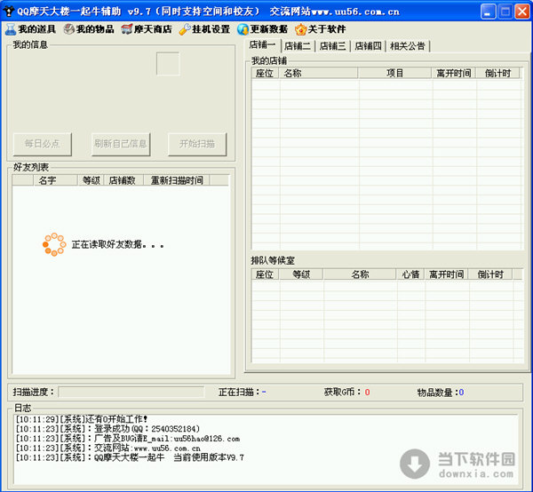Open 摩天商店 shopping cart icon

coord(127,29)
